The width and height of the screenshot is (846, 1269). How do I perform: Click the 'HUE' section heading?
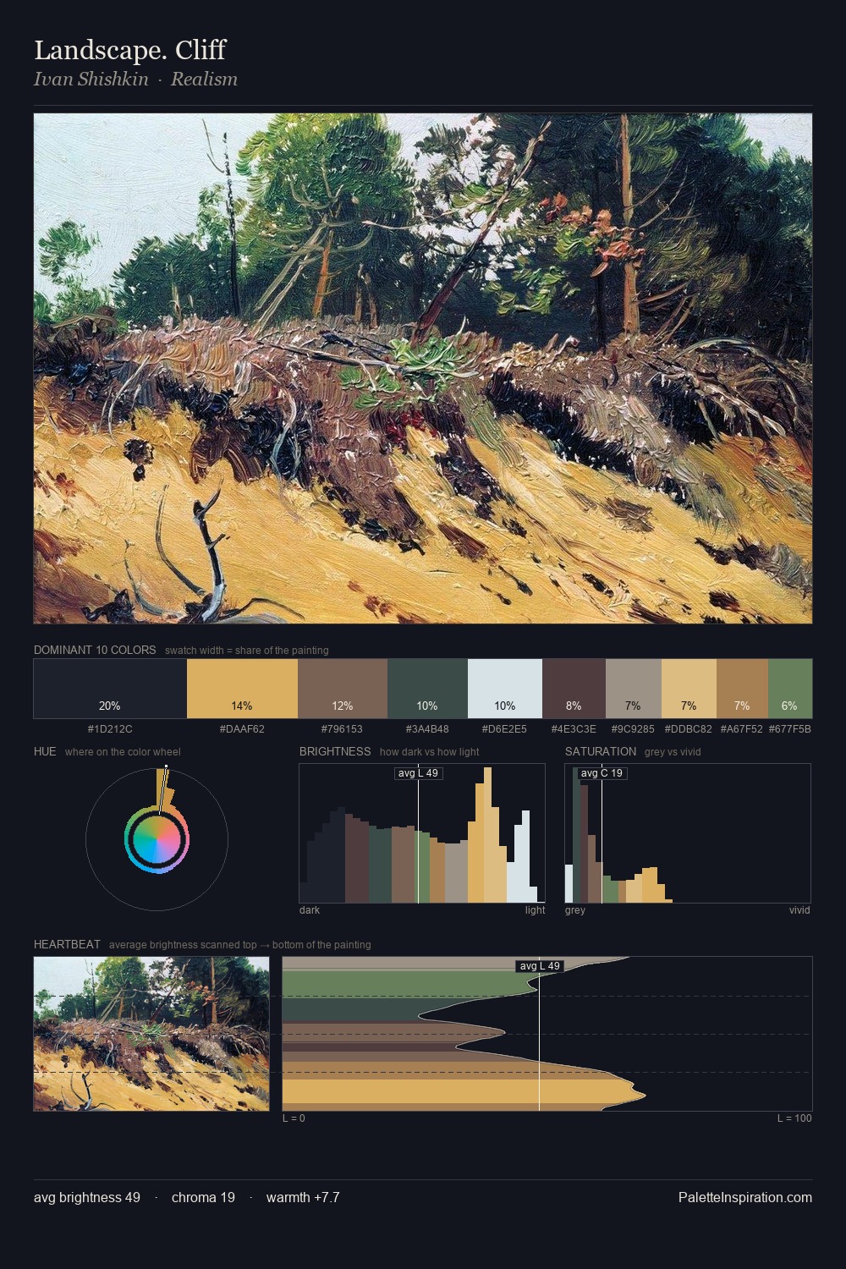coord(45,751)
